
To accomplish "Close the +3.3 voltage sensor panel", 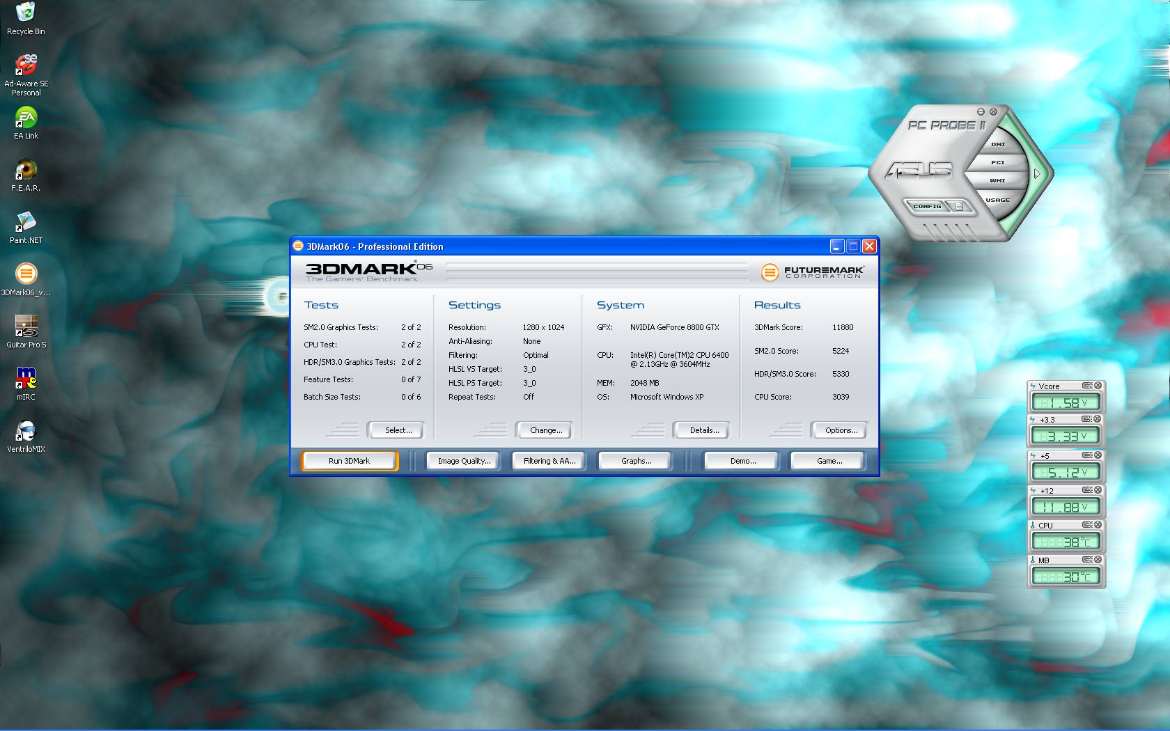I will click(x=1098, y=419).
